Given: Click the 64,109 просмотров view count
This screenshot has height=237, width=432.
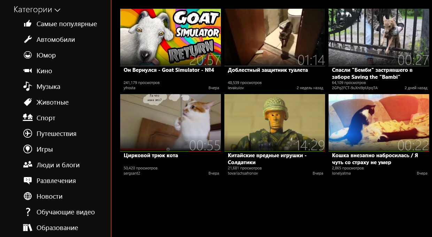Looking at the screenshot, I should (349, 83).
